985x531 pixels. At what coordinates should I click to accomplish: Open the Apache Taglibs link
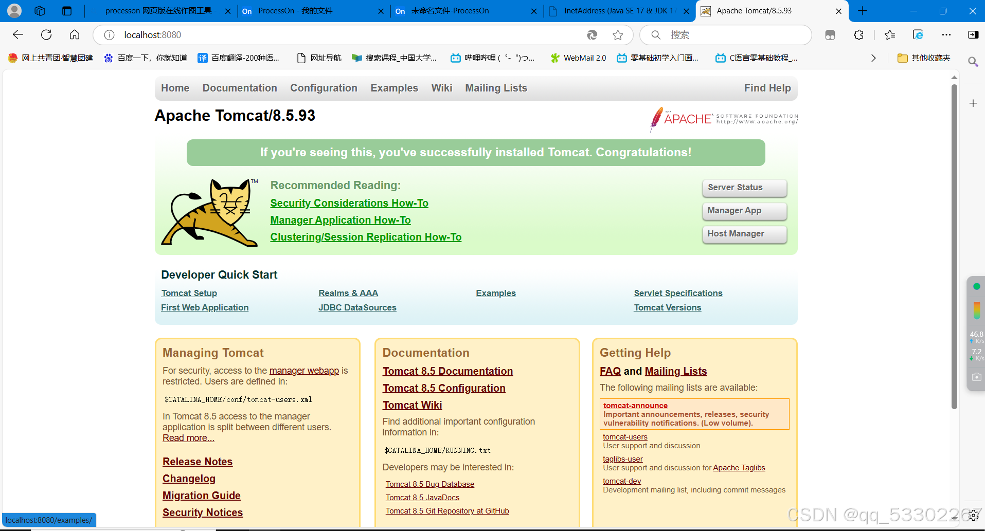tap(739, 468)
